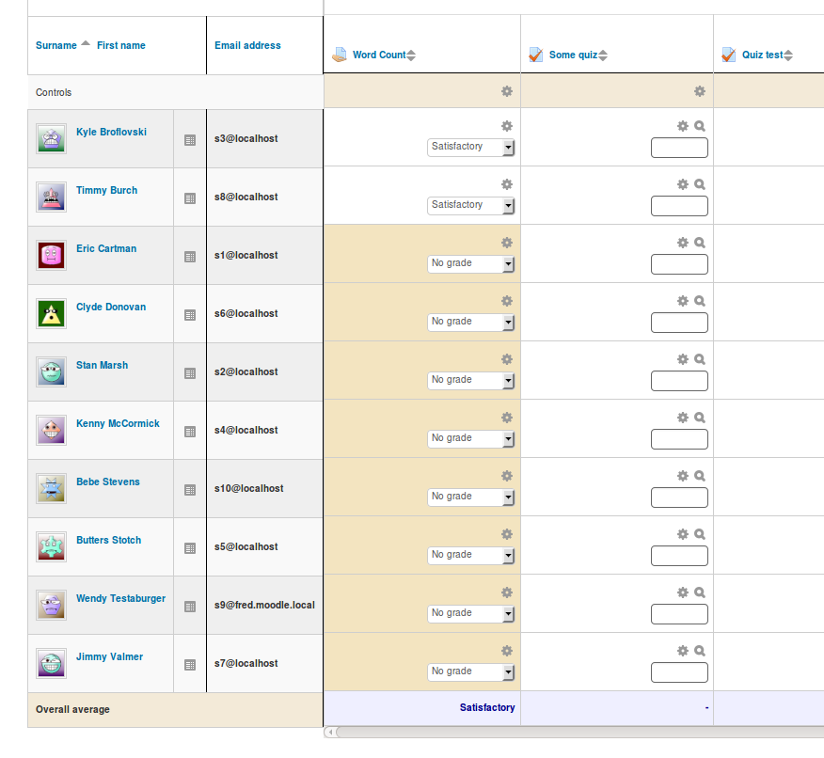Open Stan Marsh's No grade dropdown

pyautogui.click(x=471, y=380)
